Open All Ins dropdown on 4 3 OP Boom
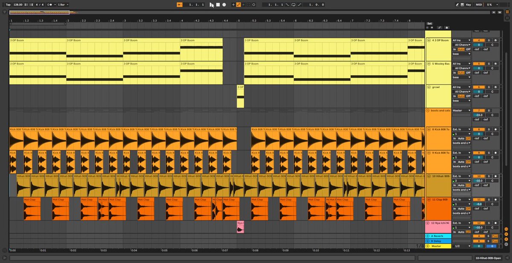The width and height of the screenshot is (512, 263). 462,40
